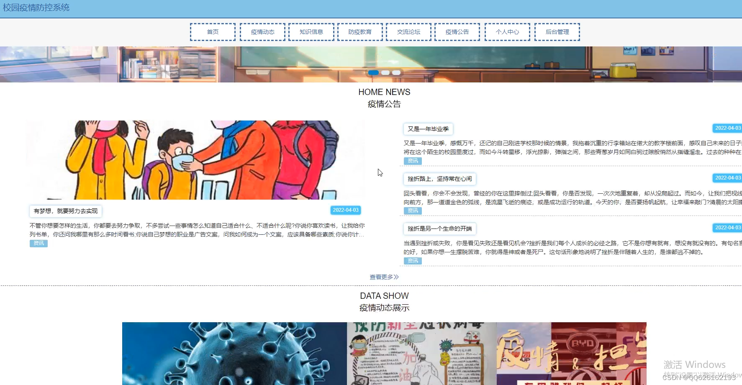
Task: Open 交流论坛 from the navigation bar
Action: [408, 32]
